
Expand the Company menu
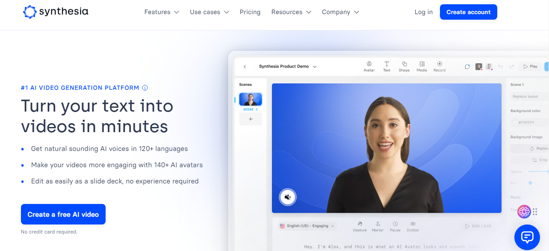340,12
